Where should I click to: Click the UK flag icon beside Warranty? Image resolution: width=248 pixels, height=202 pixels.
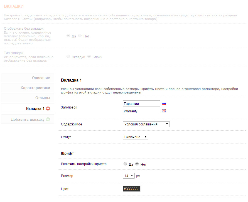pos(164,111)
